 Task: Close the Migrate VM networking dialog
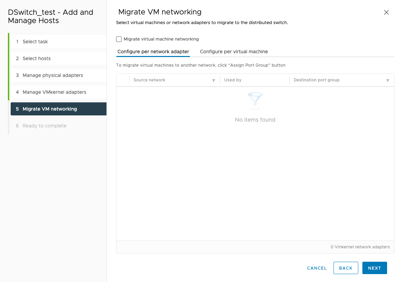[x=386, y=12]
